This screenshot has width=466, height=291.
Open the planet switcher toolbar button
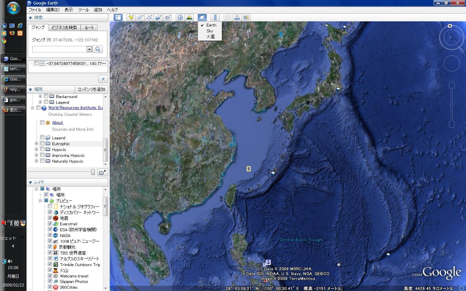coord(202,17)
